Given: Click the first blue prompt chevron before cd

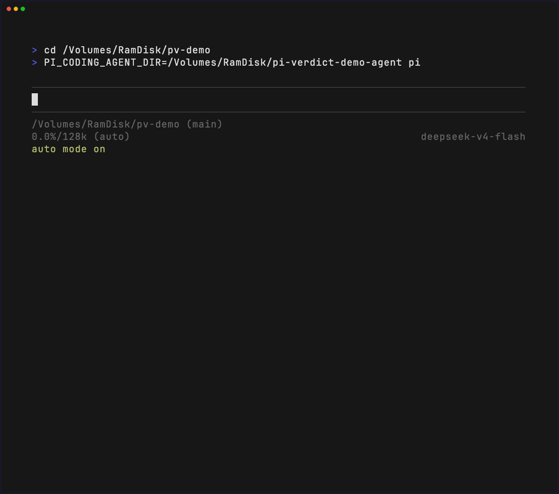Looking at the screenshot, I should point(34,50).
